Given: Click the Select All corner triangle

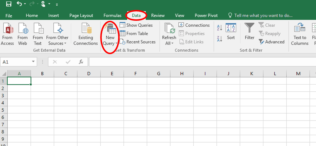Looking at the screenshot, I should (x=4, y=74).
